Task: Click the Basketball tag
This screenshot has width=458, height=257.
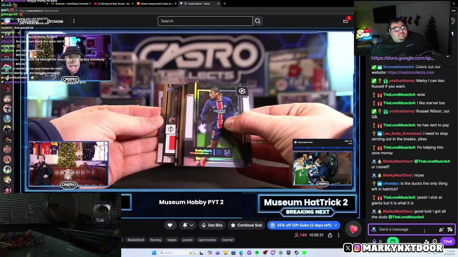Action: (x=136, y=240)
